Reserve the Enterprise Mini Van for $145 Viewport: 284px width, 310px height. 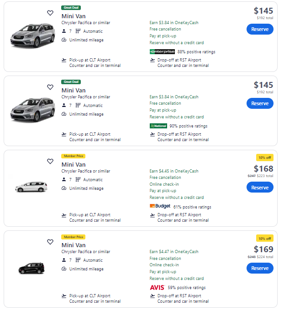260,29
